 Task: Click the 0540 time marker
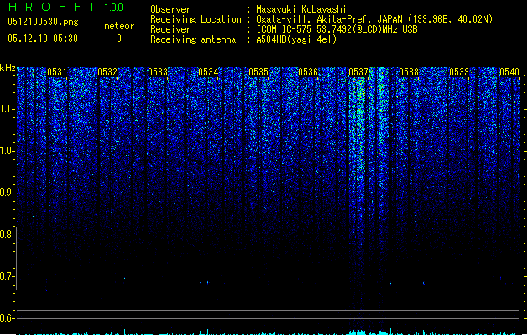click(510, 72)
